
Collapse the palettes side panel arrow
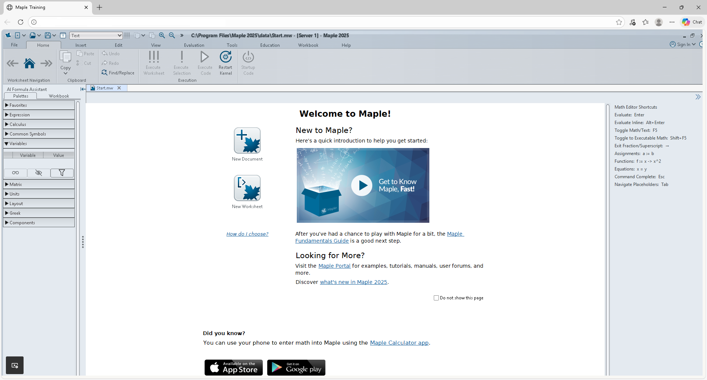pos(83,89)
